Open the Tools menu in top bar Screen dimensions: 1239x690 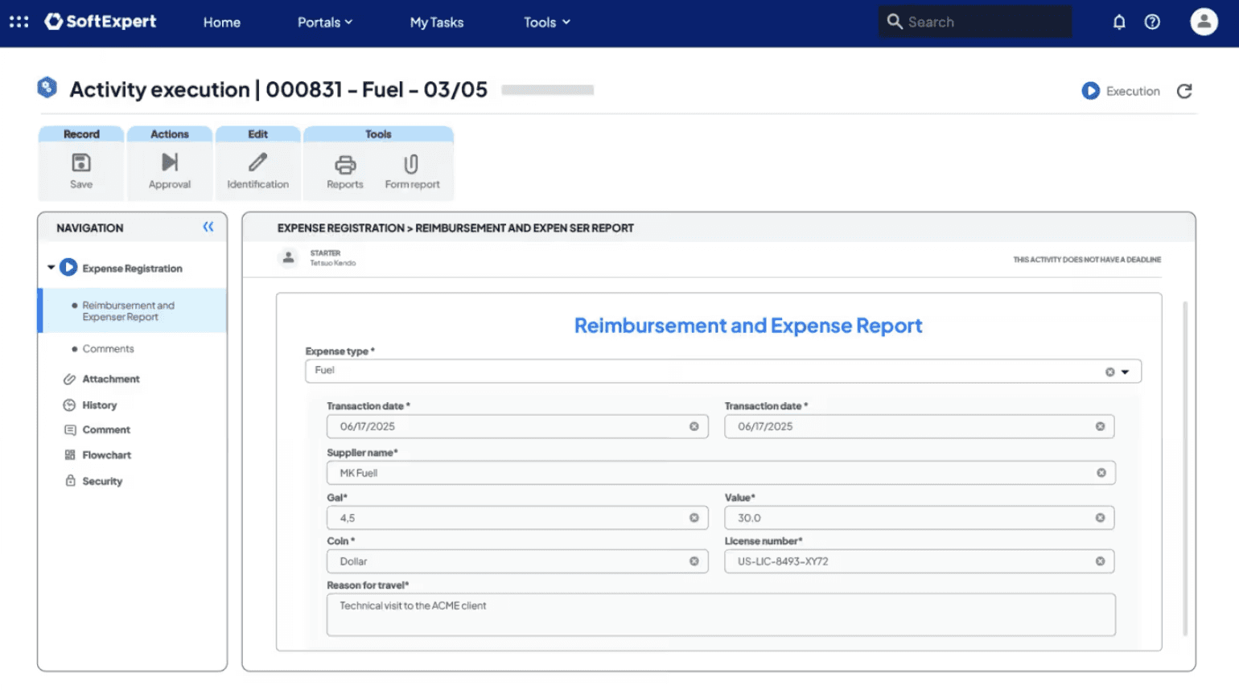[x=547, y=23]
